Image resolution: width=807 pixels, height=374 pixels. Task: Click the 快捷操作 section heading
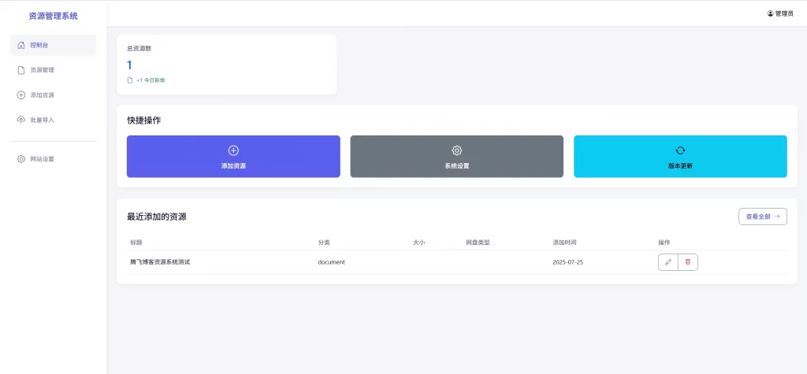[144, 120]
